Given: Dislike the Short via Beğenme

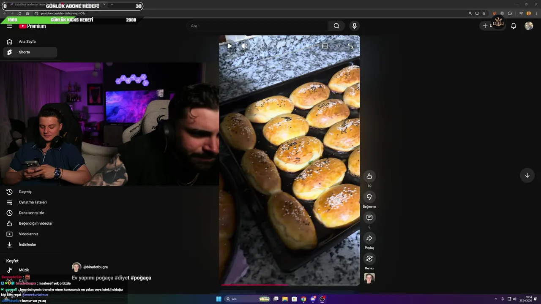Looking at the screenshot, I should pyautogui.click(x=369, y=197).
